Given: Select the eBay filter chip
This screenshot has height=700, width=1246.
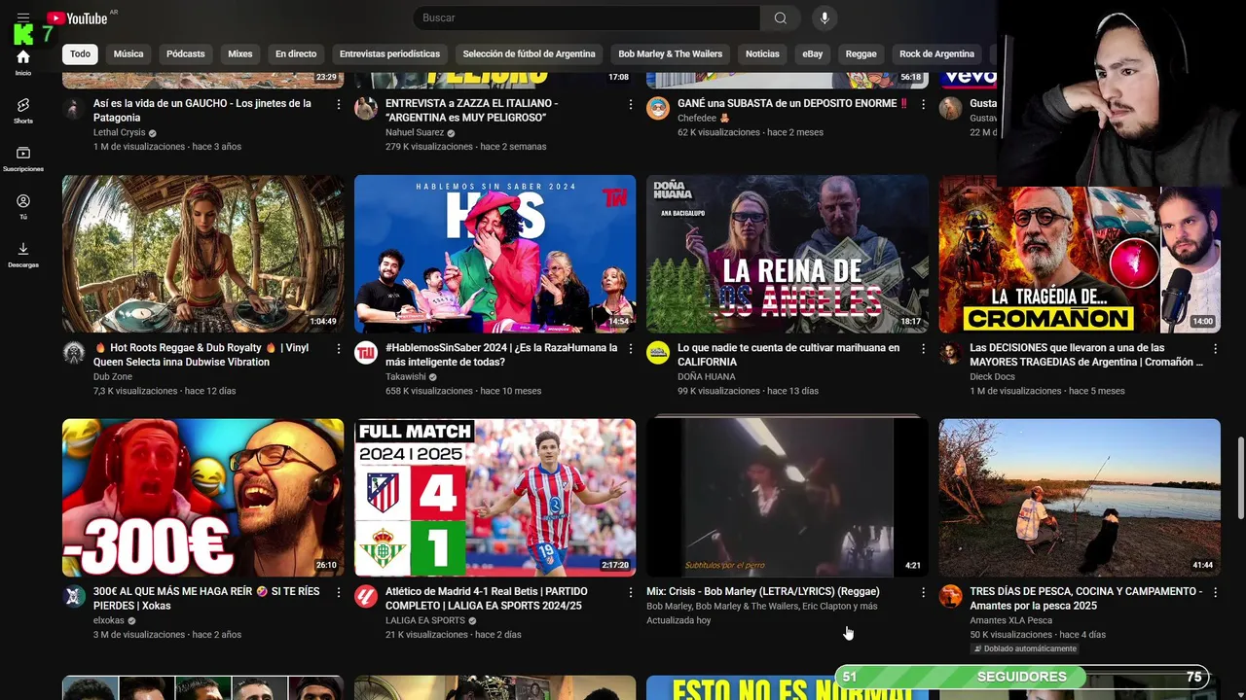Looking at the screenshot, I should point(812,54).
